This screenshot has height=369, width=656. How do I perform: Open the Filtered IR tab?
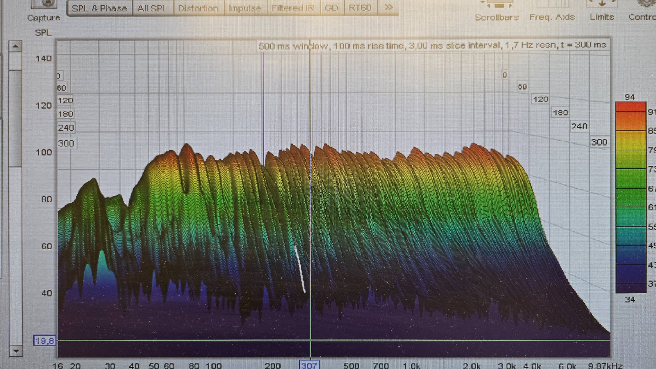click(293, 8)
